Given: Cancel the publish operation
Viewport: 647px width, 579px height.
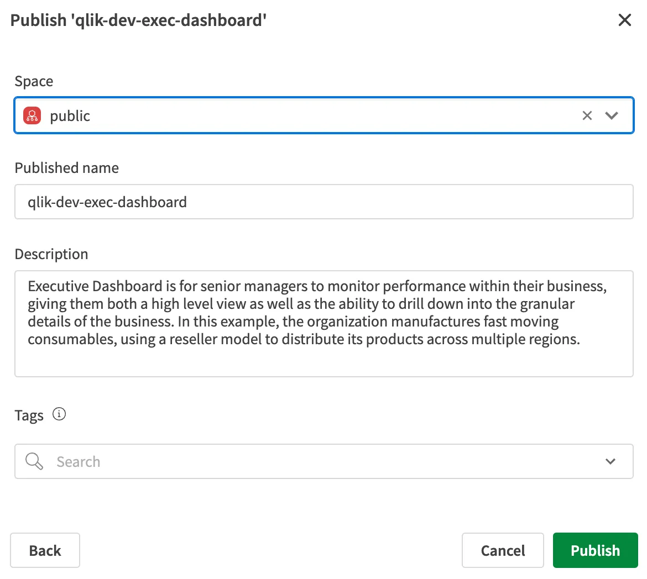Looking at the screenshot, I should [503, 550].
